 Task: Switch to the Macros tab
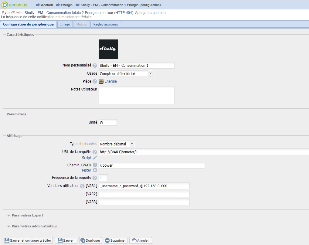click(82, 24)
